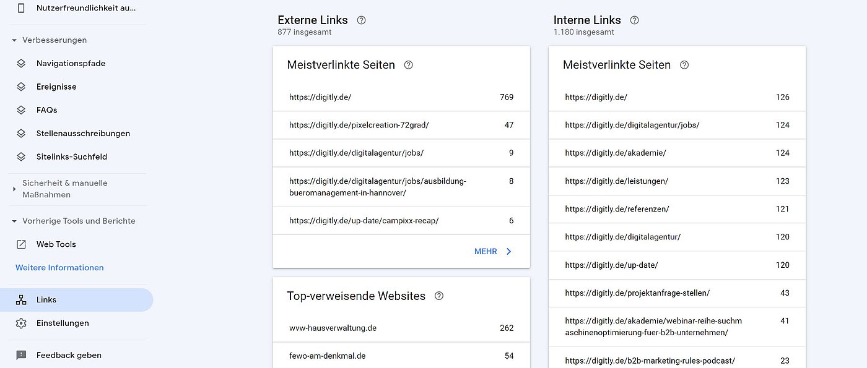Click the Feedback geben speech bubble icon
The image size is (867, 368).
21,355
